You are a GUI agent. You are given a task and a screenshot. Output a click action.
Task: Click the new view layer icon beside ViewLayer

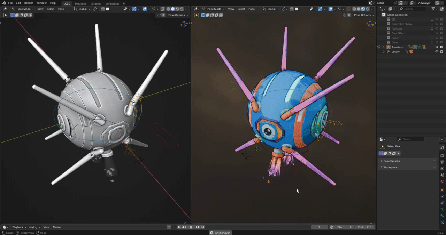[x=437, y=3]
